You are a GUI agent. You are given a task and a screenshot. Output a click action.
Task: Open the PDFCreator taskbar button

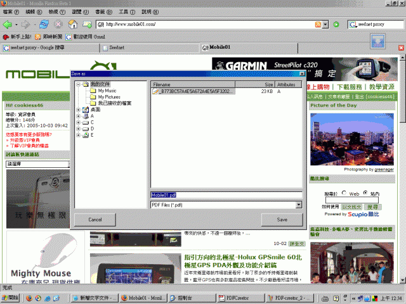pyautogui.click(x=241, y=298)
